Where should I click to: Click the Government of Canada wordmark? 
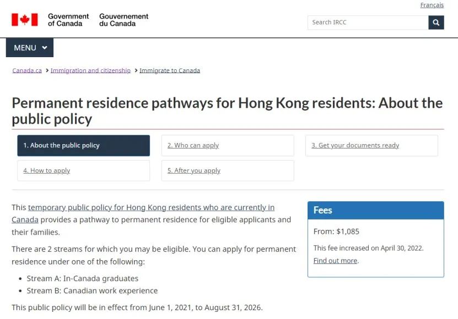tap(68, 20)
